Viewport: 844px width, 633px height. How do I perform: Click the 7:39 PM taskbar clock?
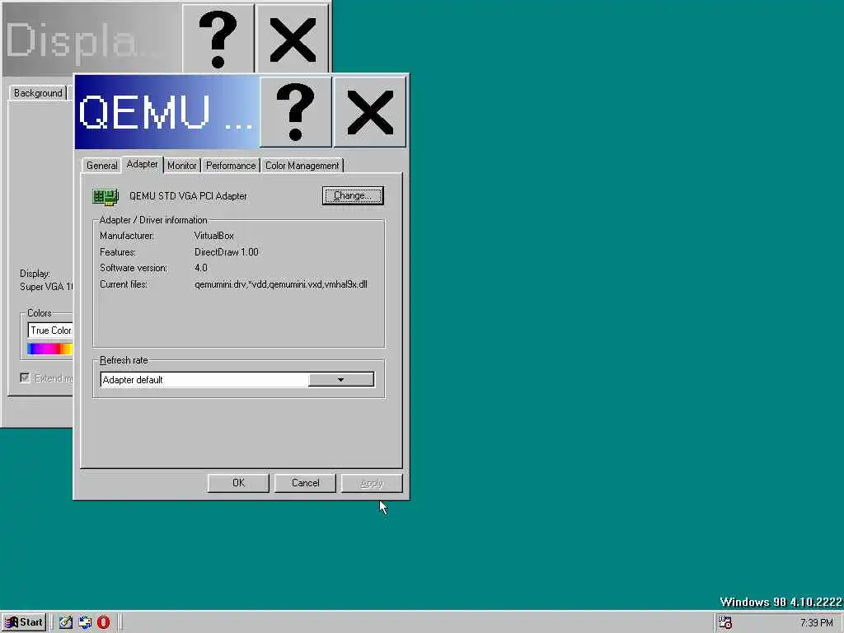coord(817,623)
